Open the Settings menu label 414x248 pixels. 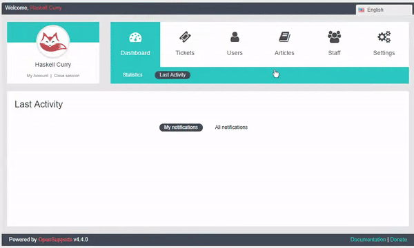pos(384,53)
